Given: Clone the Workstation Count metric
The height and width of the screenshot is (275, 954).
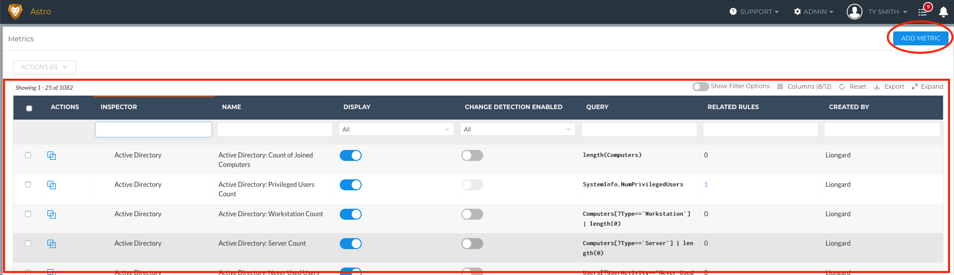Looking at the screenshot, I should click(x=51, y=214).
